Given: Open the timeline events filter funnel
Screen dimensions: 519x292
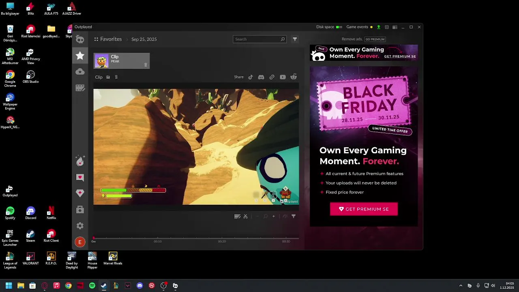Looking at the screenshot, I should pos(294,216).
